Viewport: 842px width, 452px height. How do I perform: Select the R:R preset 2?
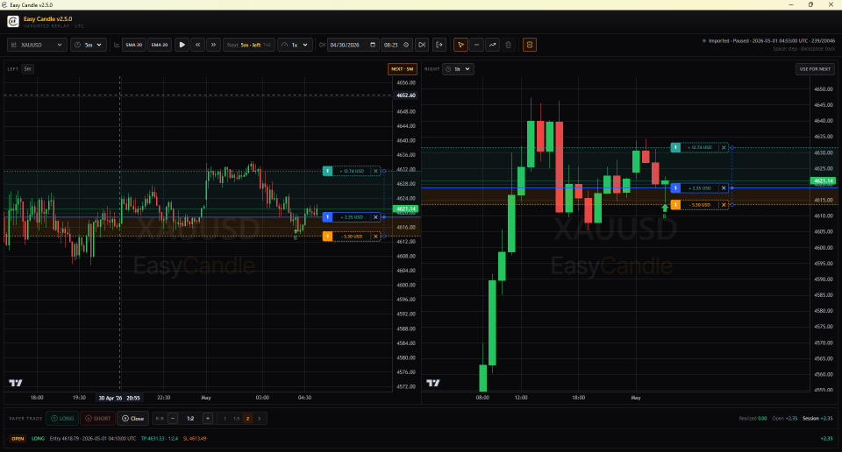click(247, 418)
